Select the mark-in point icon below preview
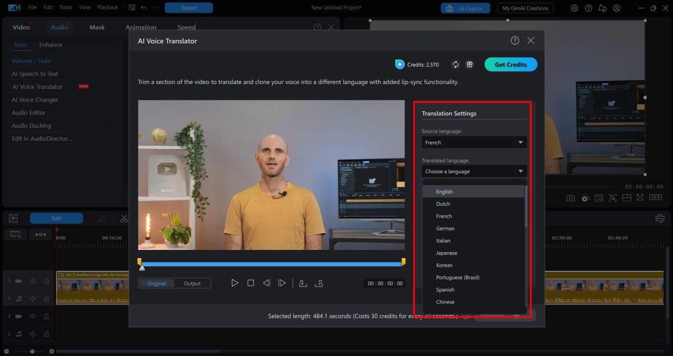The height and width of the screenshot is (356, 673). pos(303,282)
